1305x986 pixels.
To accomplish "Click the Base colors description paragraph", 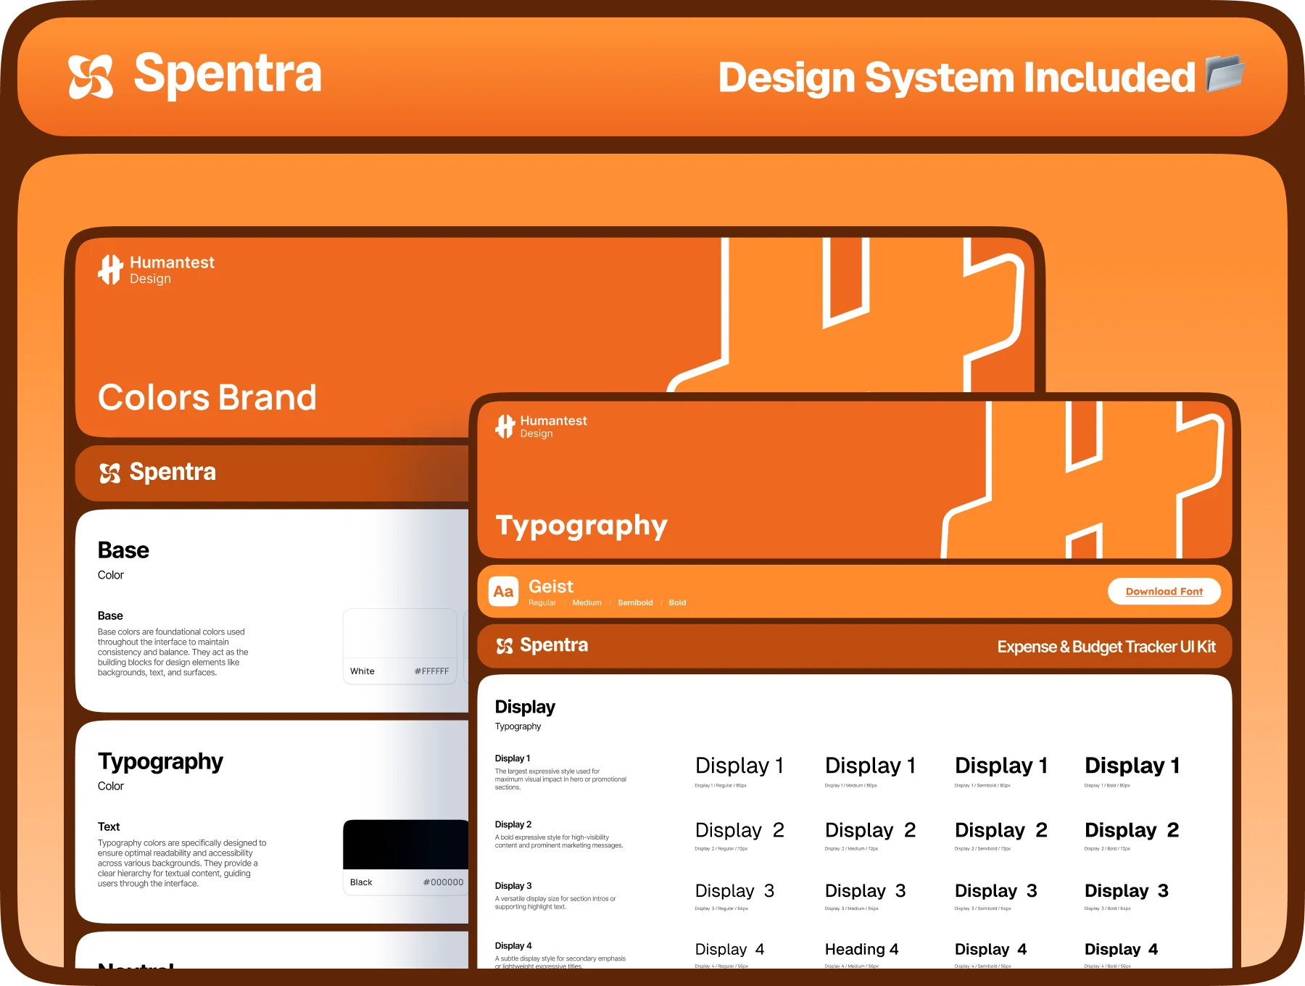I will click(x=173, y=652).
